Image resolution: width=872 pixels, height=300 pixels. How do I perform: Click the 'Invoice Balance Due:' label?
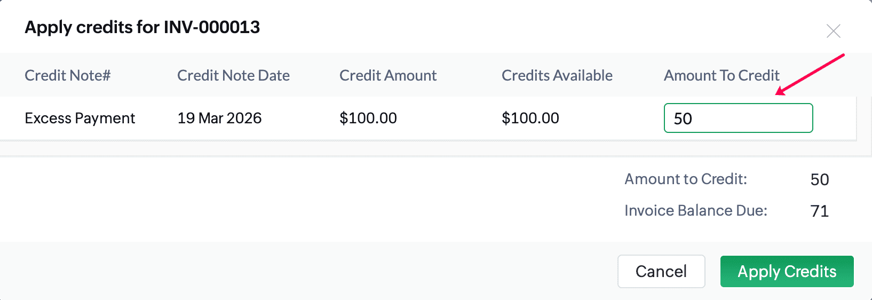pyautogui.click(x=695, y=210)
